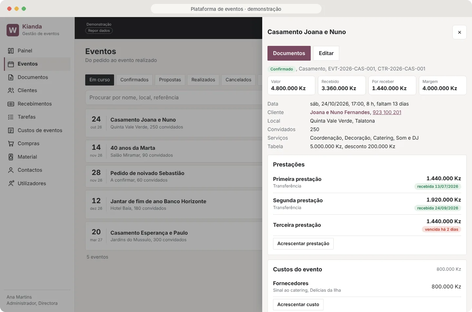Open Documentos via its sidebar page icon

click(11, 77)
